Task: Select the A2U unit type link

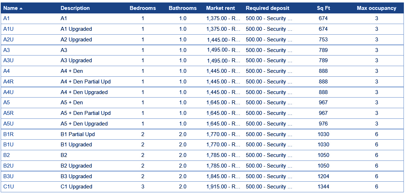Action: 8,40
